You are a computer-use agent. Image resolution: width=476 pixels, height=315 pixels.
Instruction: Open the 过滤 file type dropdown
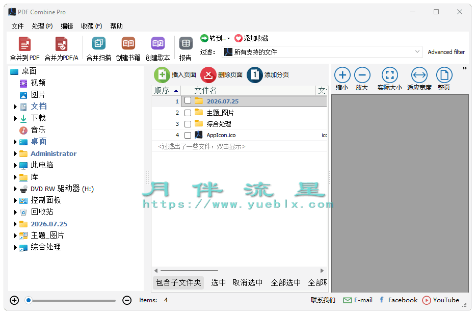point(322,52)
